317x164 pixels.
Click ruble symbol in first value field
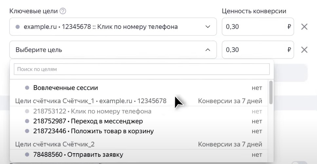click(x=289, y=27)
